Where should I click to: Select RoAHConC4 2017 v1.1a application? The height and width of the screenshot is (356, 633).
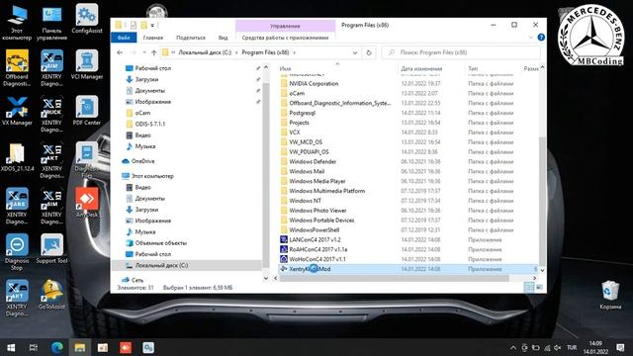tap(317, 249)
